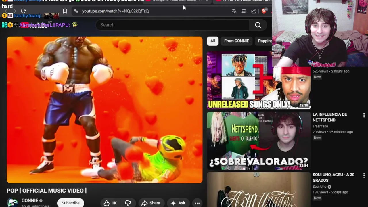Select the Rapping filter chip
The height and width of the screenshot is (207, 368).
pyautogui.click(x=265, y=41)
